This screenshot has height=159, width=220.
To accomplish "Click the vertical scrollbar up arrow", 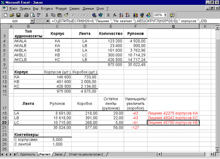I will pyautogui.click(x=217, y=28).
